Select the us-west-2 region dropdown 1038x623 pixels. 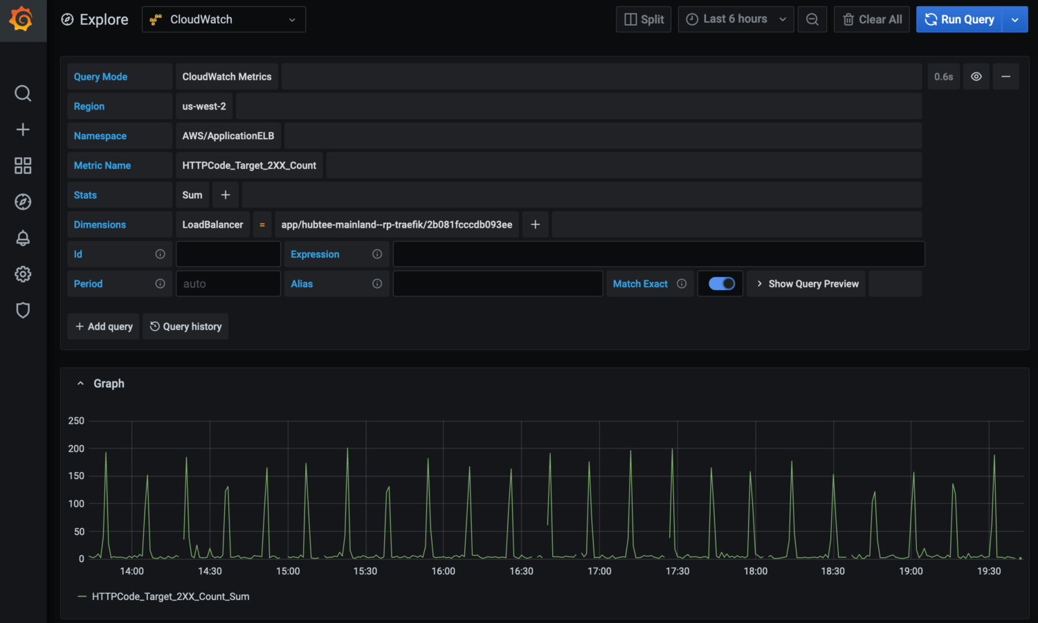point(204,107)
